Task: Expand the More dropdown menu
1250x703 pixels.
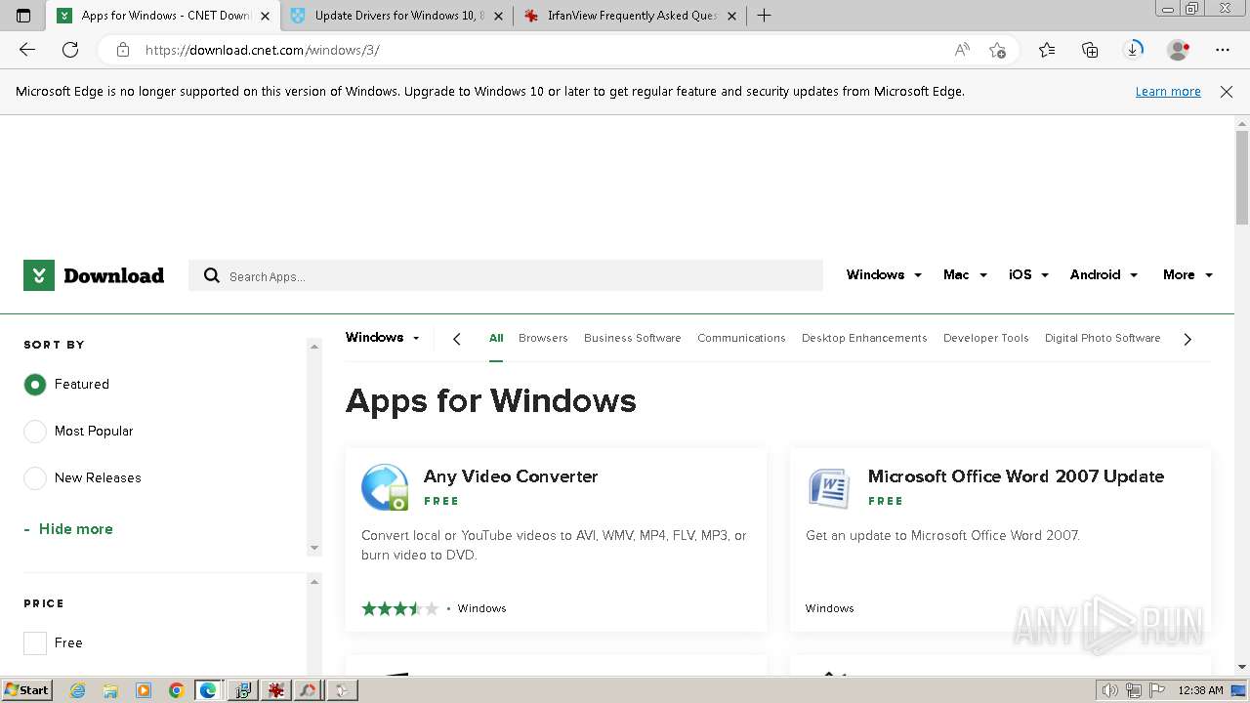Action: coord(1187,275)
